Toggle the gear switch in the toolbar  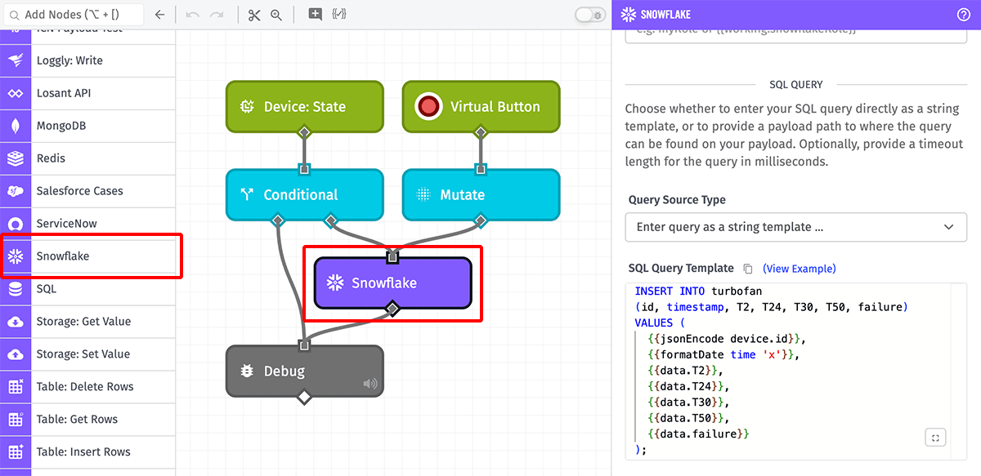coord(589,15)
